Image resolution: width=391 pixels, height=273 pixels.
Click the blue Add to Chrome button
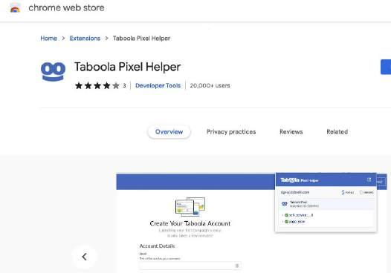386,67
